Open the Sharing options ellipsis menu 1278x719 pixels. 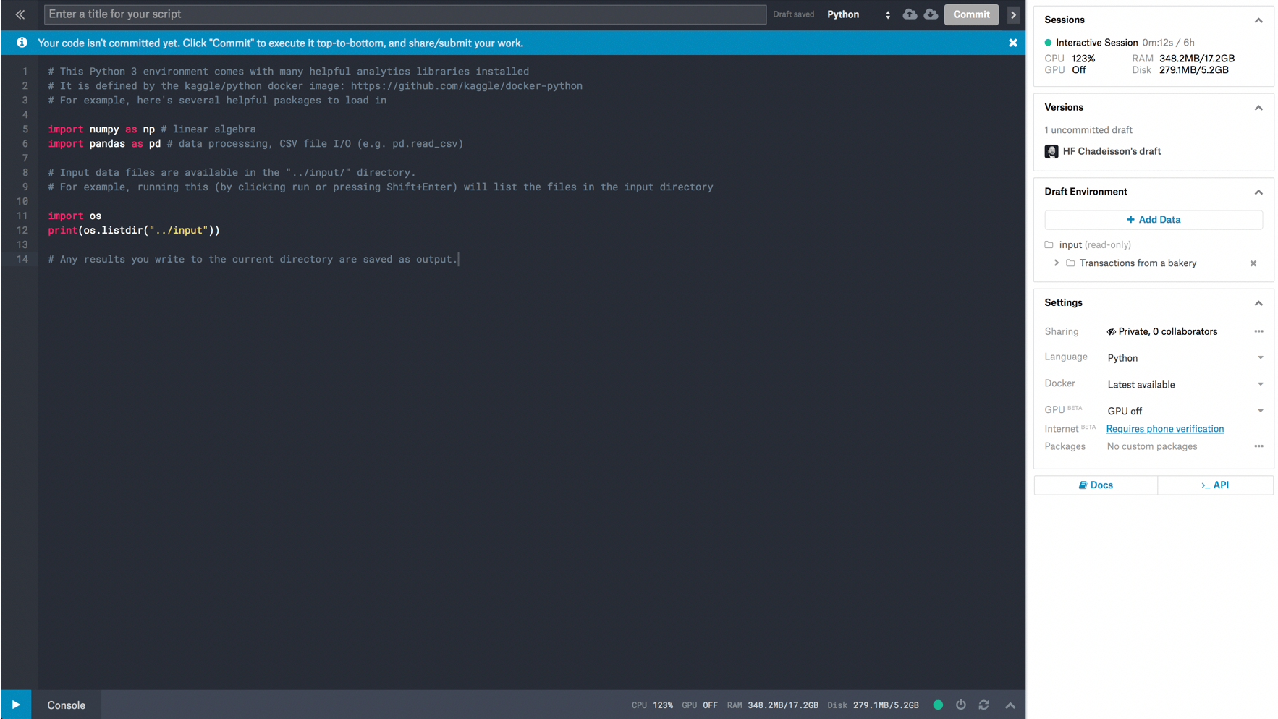pos(1258,331)
